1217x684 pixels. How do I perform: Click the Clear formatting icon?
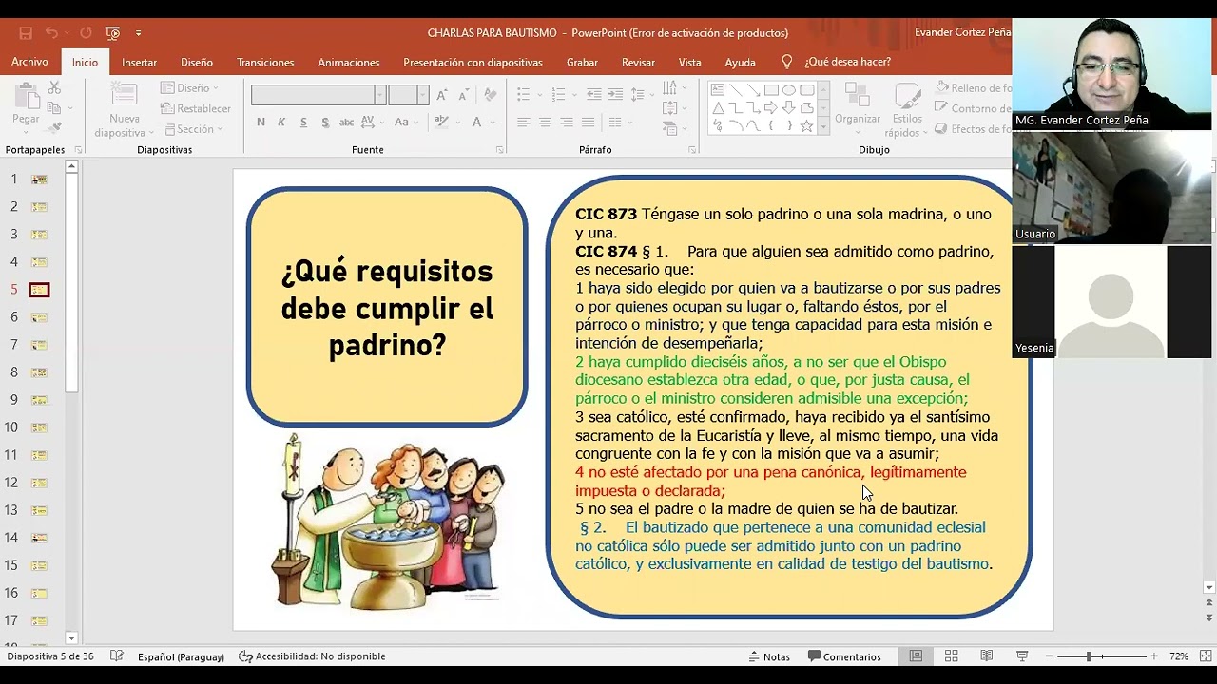point(491,95)
